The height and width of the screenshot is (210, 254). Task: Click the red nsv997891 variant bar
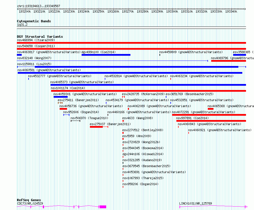tap(211, 121)
